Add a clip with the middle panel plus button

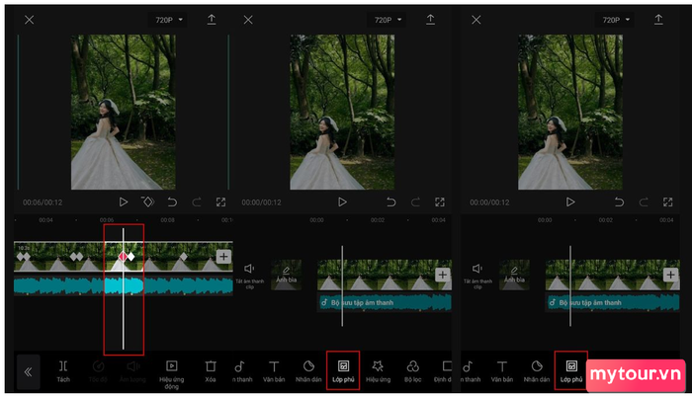point(442,275)
